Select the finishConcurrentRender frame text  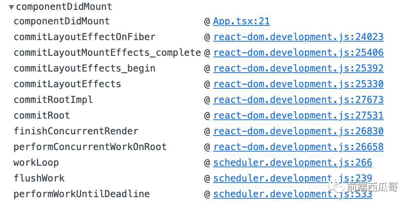(x=76, y=131)
